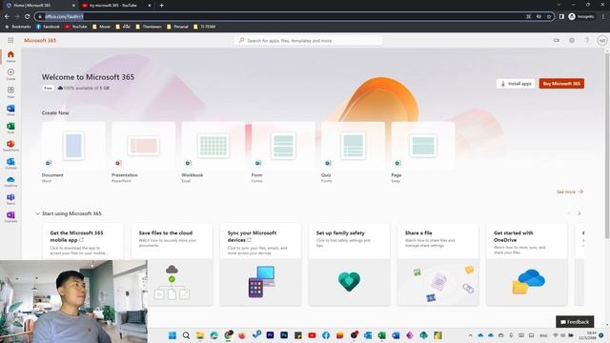Click Microsoft 365 header title

coord(40,40)
